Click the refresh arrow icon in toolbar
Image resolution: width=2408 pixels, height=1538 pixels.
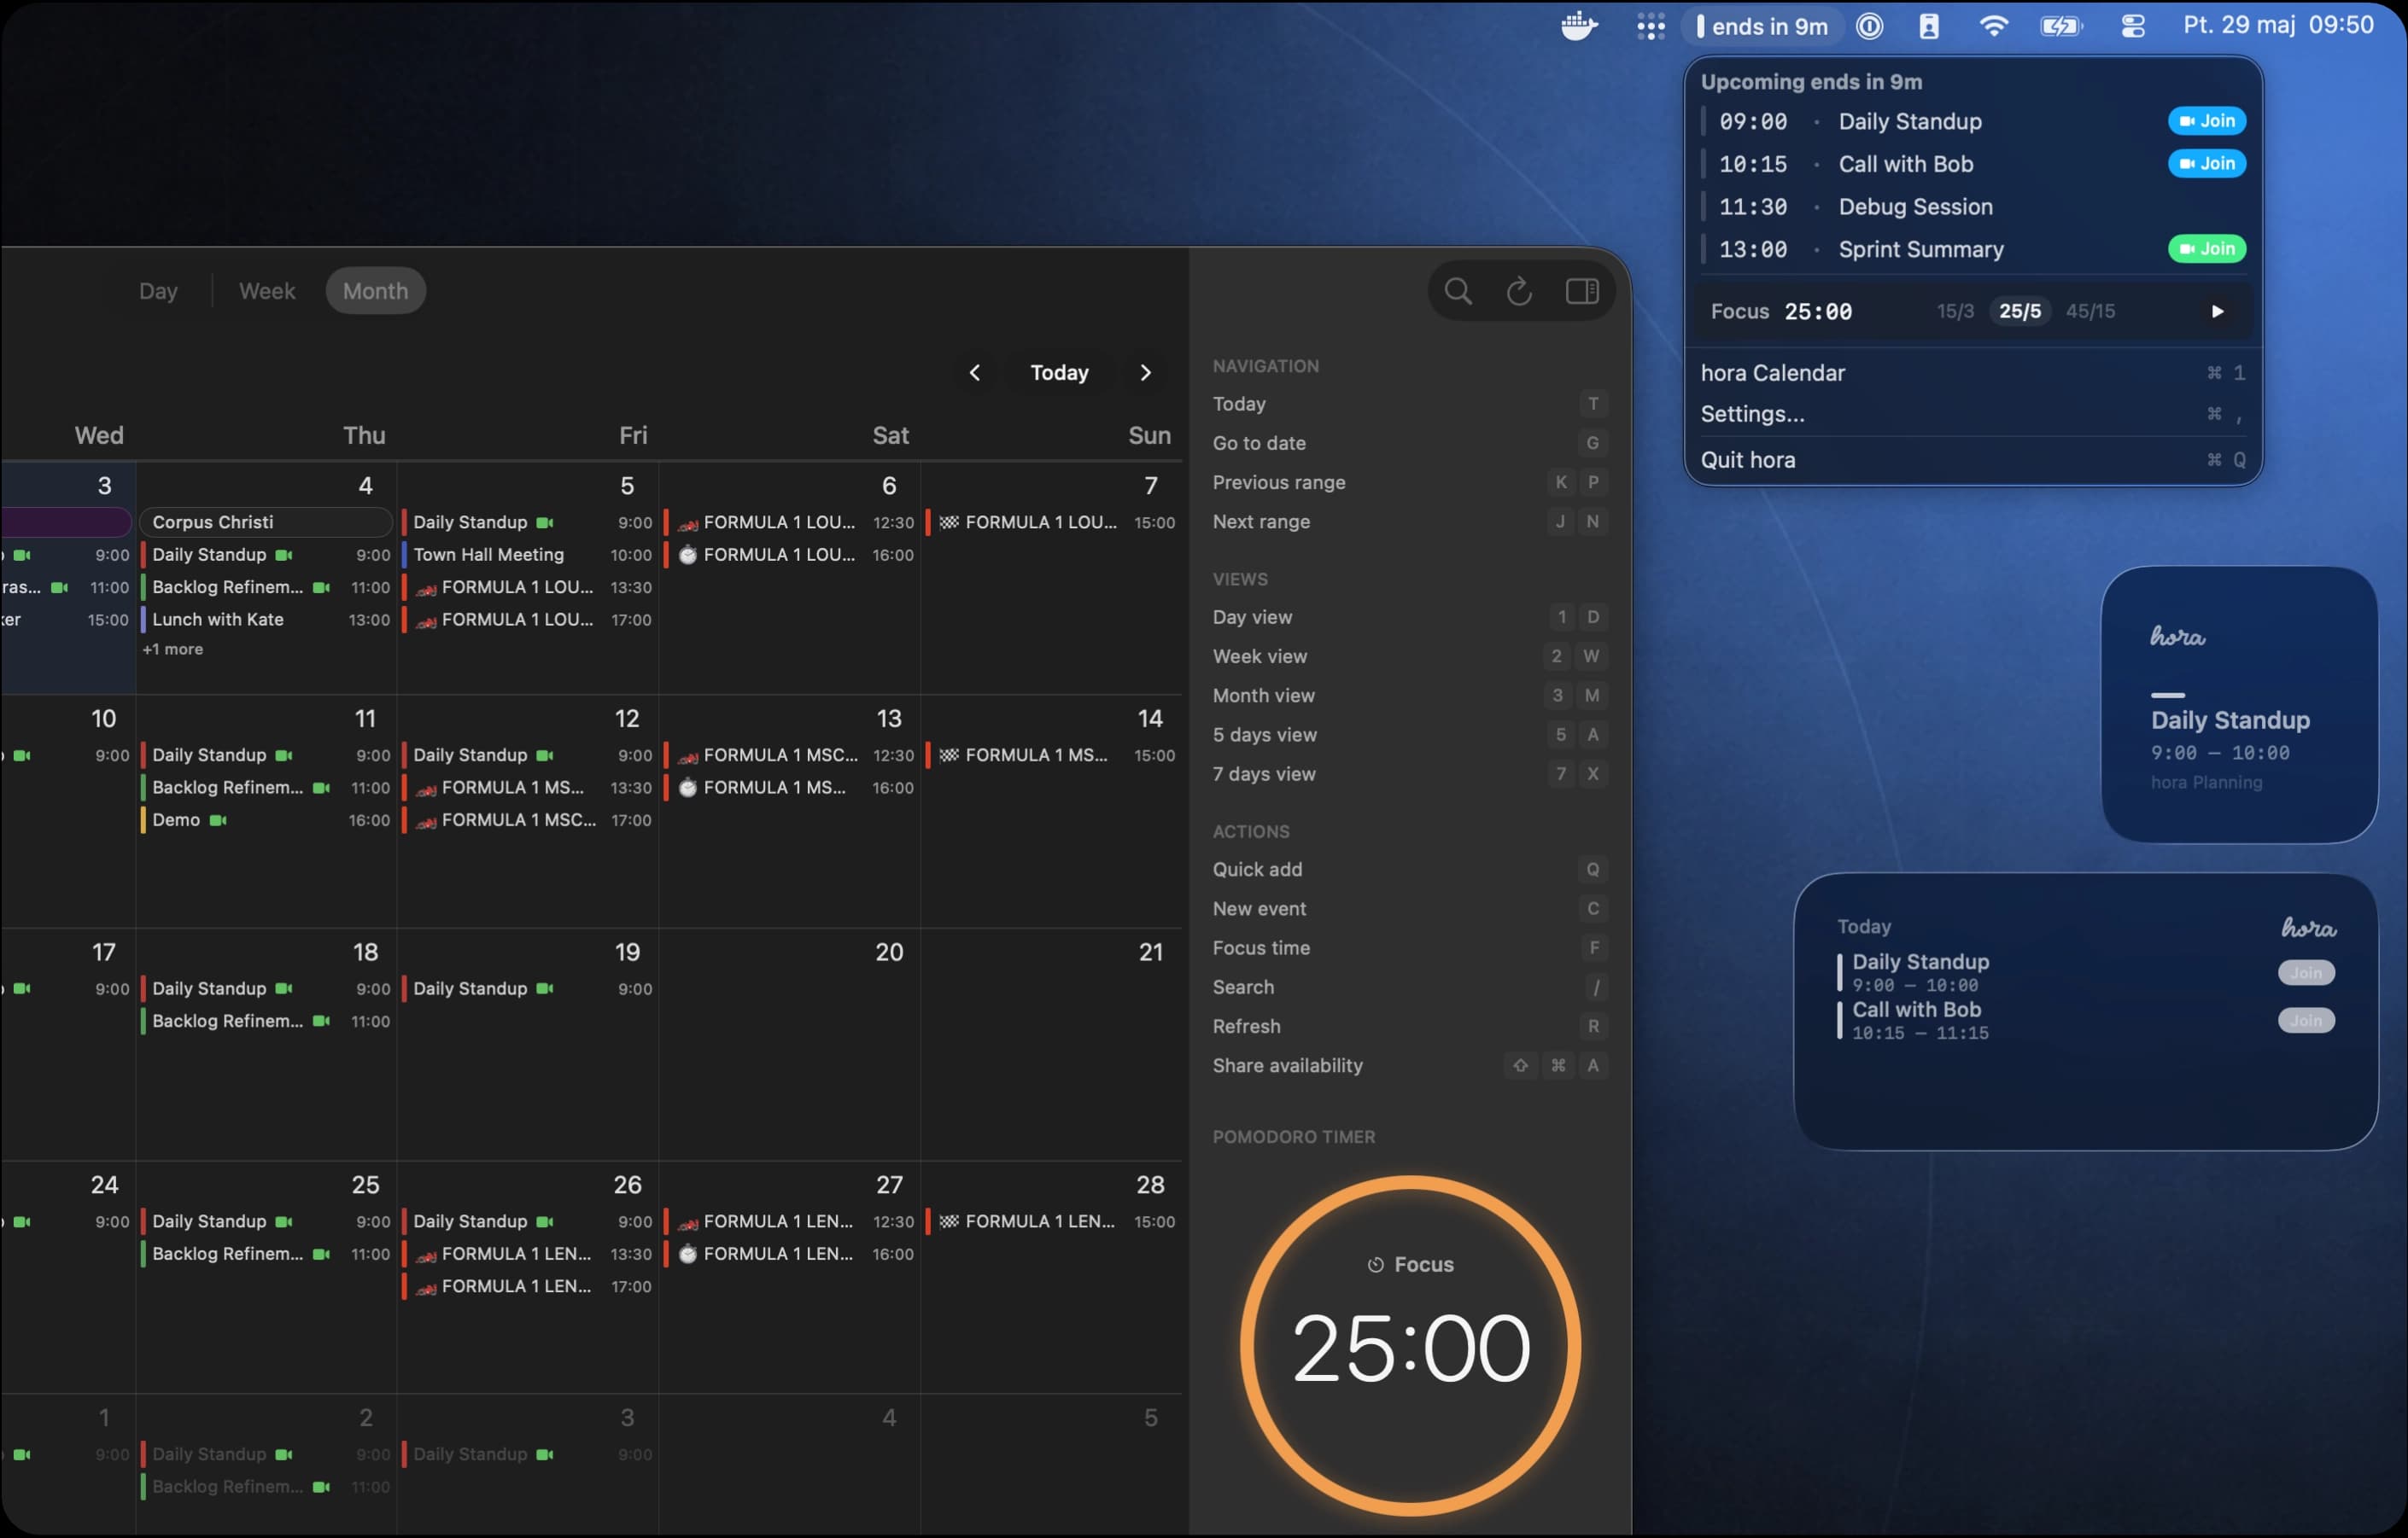pyautogui.click(x=1519, y=291)
